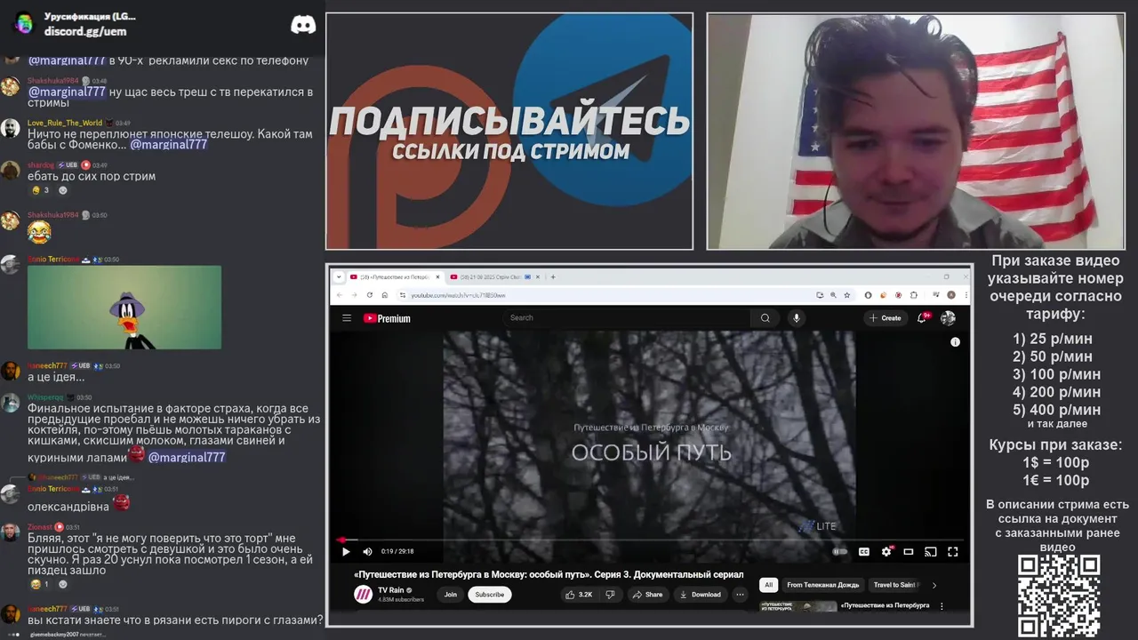Click the @marginal777 mention in Whisperqq's message
The width and height of the screenshot is (1138, 640).
point(187,457)
